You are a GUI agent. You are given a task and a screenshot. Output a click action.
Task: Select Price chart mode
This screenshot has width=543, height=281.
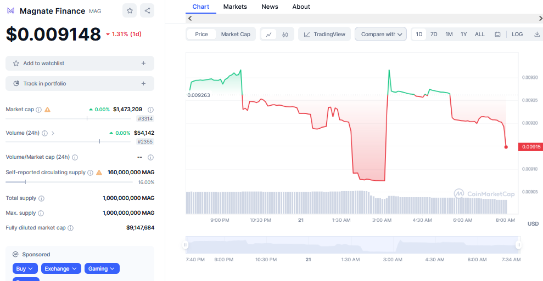tap(201, 34)
